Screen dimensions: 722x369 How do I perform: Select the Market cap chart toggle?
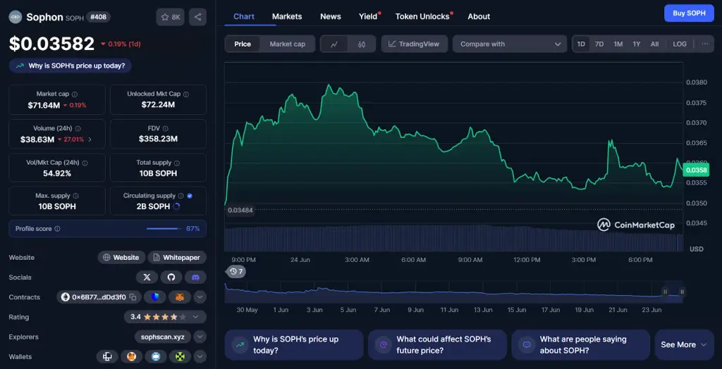[288, 44]
